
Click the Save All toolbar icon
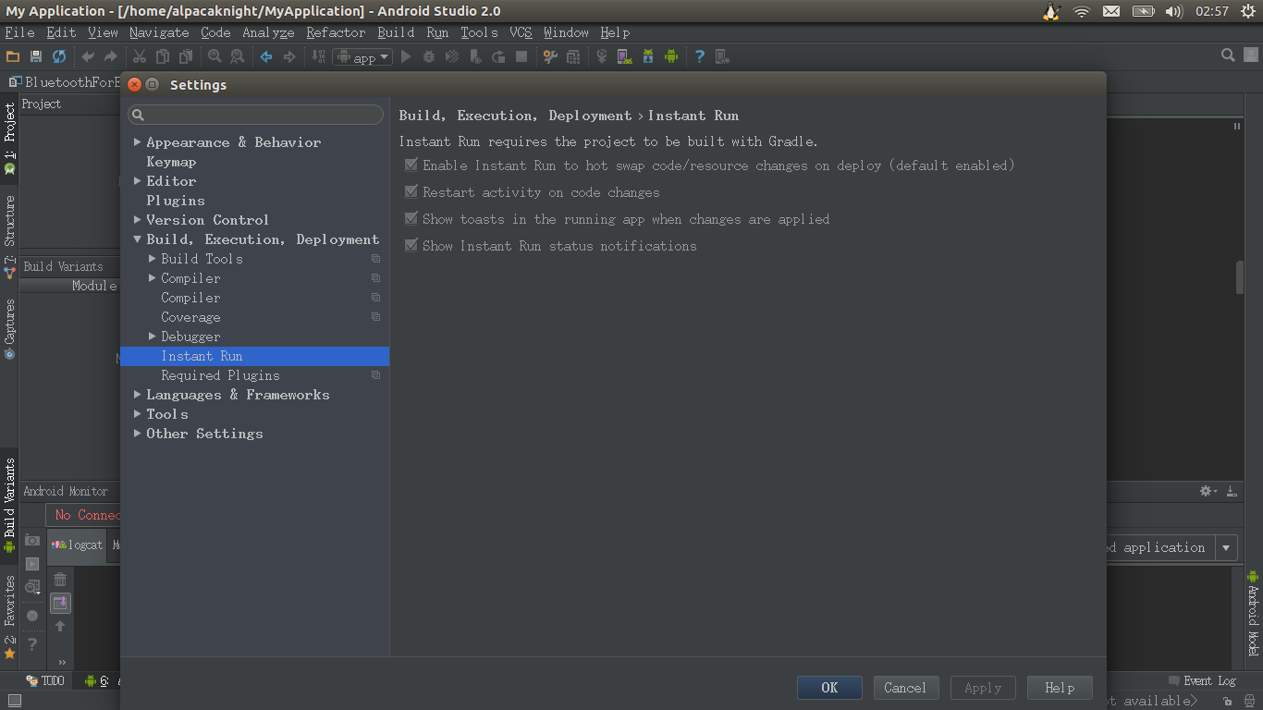(x=36, y=56)
